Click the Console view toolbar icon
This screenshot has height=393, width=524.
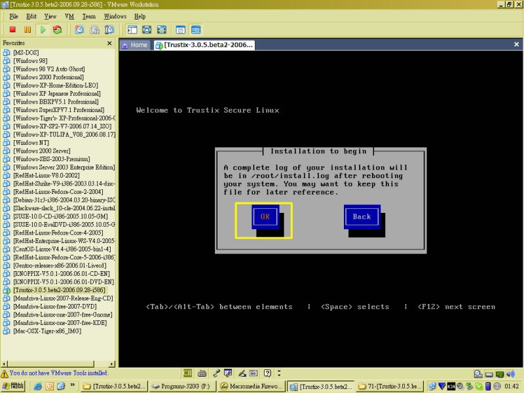tap(196, 29)
